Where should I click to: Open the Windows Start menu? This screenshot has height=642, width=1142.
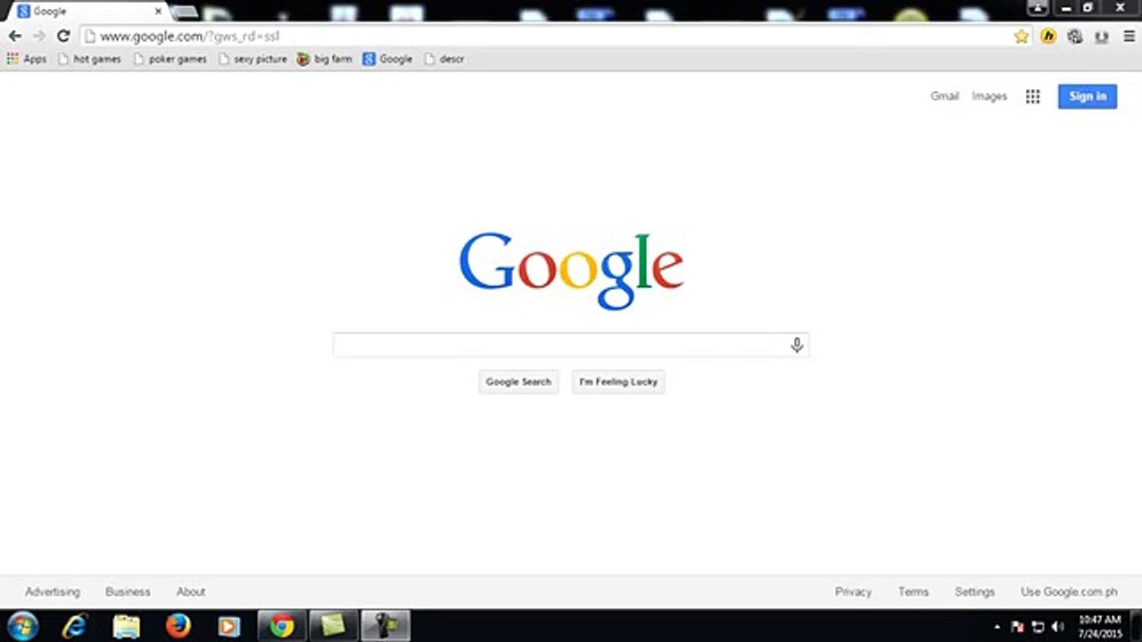22,626
